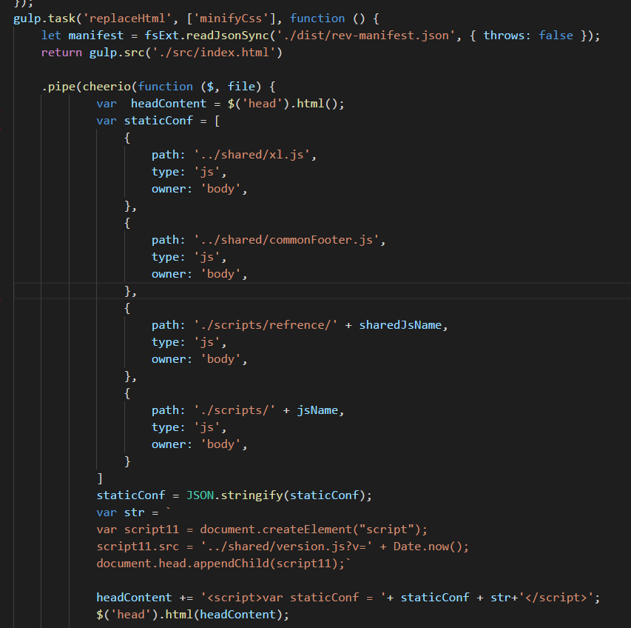631x628 pixels.
Task: Click the sharedJsName variable
Action: (x=400, y=324)
